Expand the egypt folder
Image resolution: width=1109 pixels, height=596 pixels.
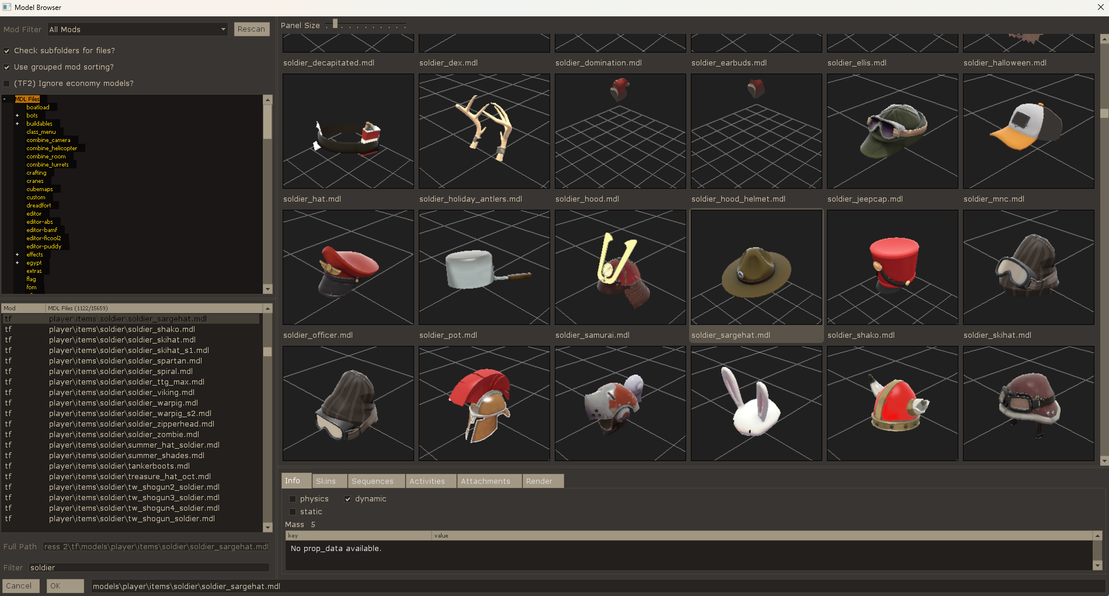17,263
